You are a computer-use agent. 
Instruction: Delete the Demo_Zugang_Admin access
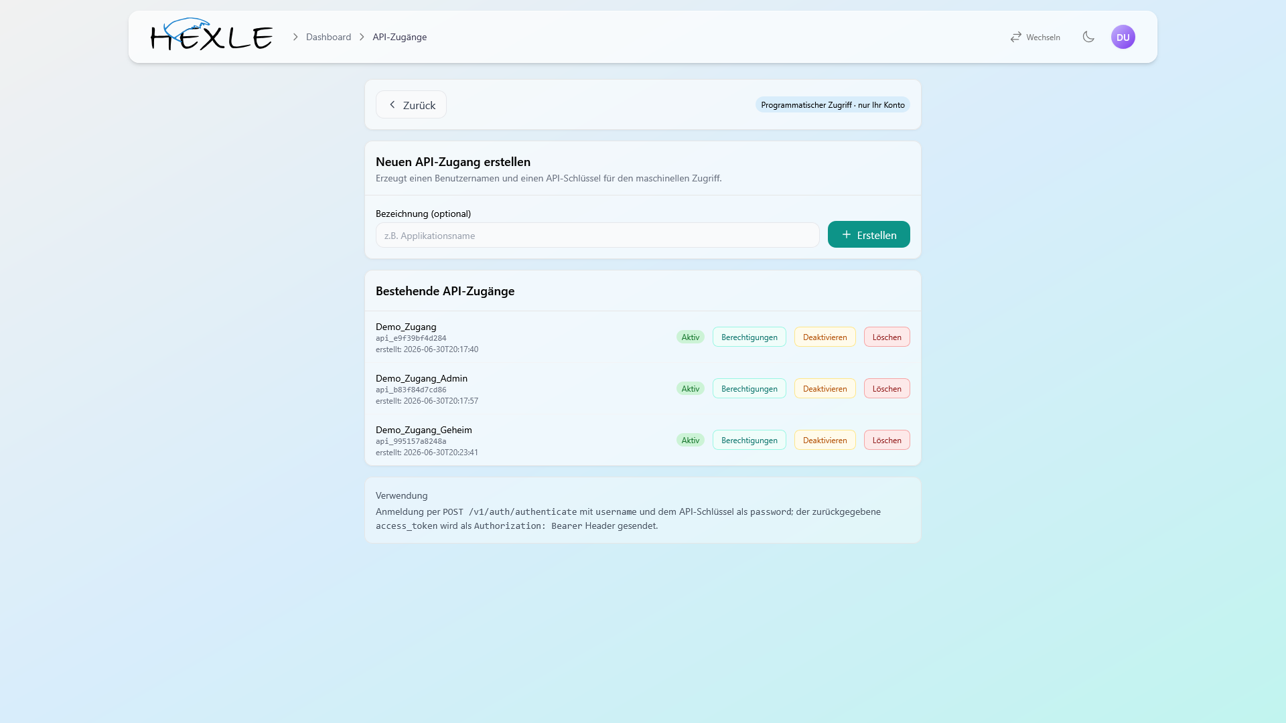pyautogui.click(x=887, y=388)
